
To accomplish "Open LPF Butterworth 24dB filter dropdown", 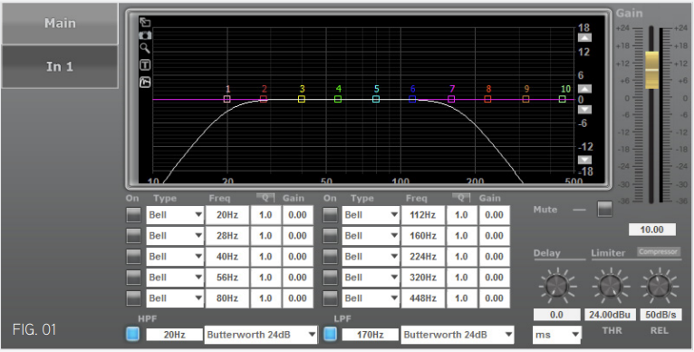I will (458, 335).
